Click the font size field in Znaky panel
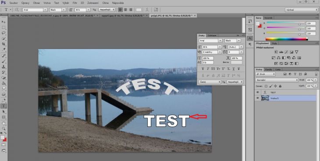 tap(211, 47)
